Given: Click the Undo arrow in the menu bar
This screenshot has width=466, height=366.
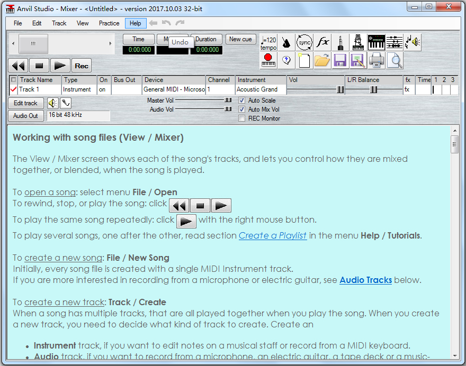Looking at the screenshot, I should coord(166,23).
